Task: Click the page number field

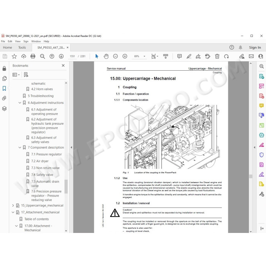Action: pos(72,56)
